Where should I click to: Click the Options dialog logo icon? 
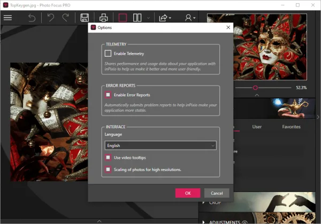[93, 27]
